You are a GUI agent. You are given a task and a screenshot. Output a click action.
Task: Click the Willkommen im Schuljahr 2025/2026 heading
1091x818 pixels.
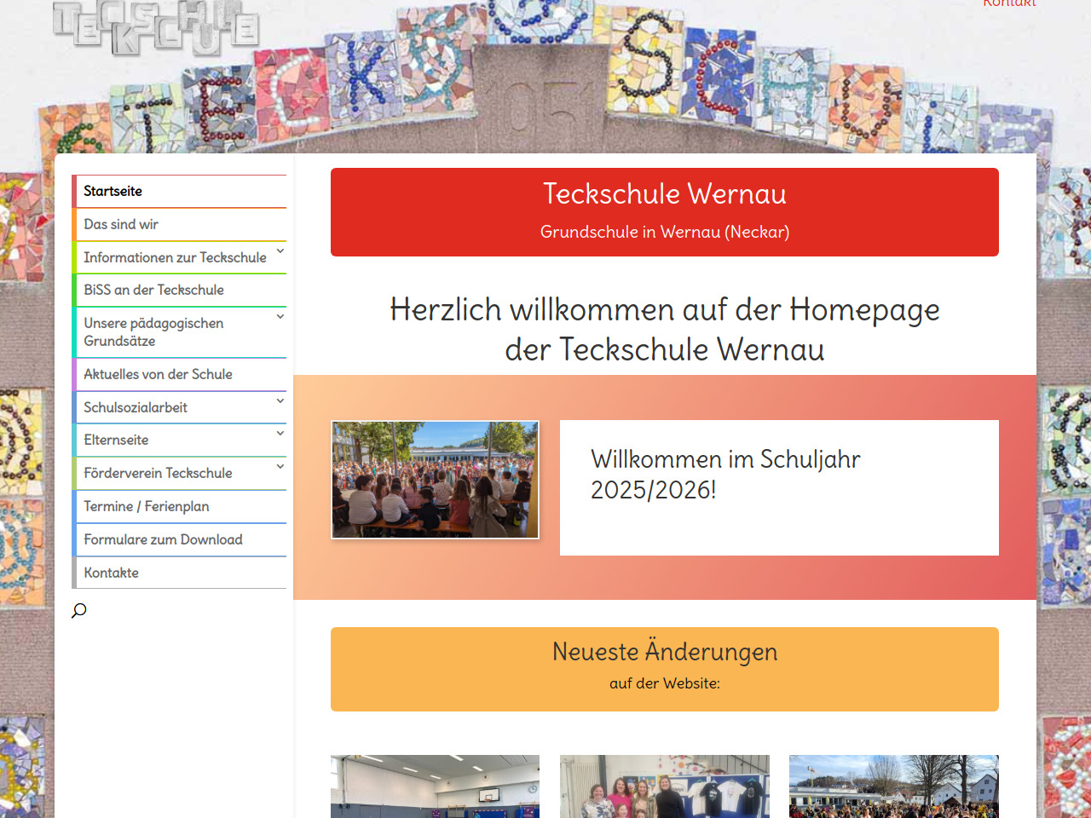(x=725, y=475)
